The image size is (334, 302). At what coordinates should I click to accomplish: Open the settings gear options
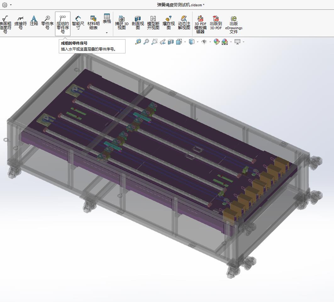pos(5,5)
